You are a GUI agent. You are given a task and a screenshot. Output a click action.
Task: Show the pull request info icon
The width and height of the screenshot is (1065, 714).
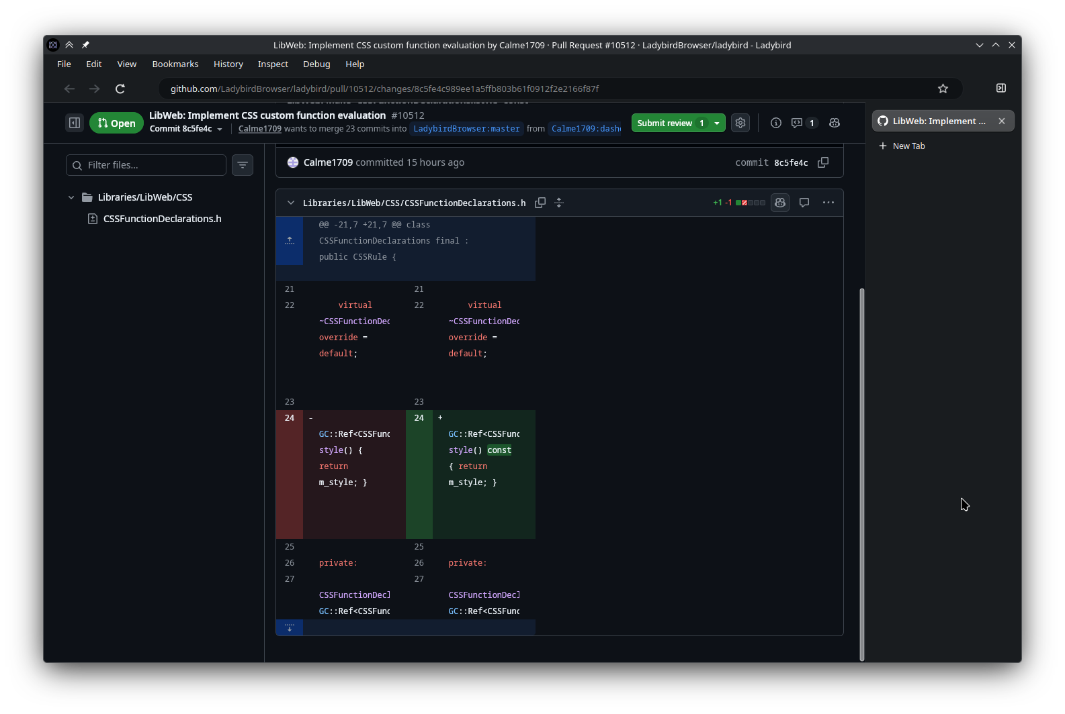[x=776, y=123]
